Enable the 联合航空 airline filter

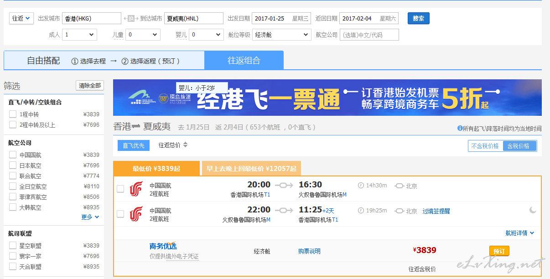pos(13,176)
